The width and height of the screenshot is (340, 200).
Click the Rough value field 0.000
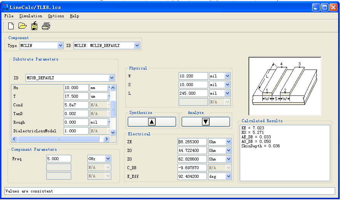76,122
